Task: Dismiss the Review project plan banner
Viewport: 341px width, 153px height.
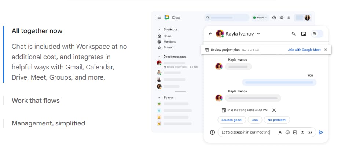Action: click(x=326, y=50)
